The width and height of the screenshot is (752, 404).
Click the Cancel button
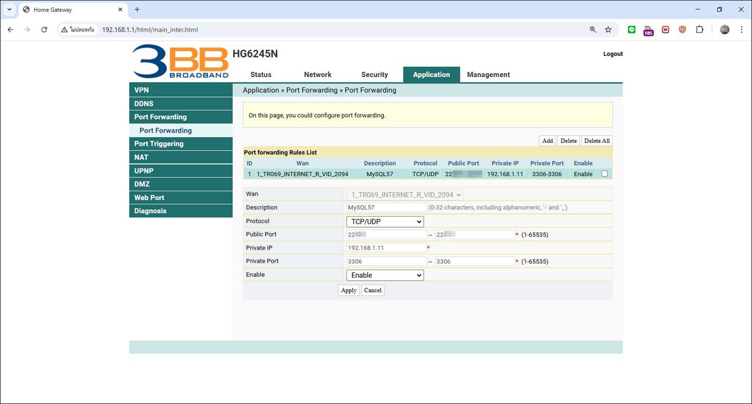coord(372,290)
